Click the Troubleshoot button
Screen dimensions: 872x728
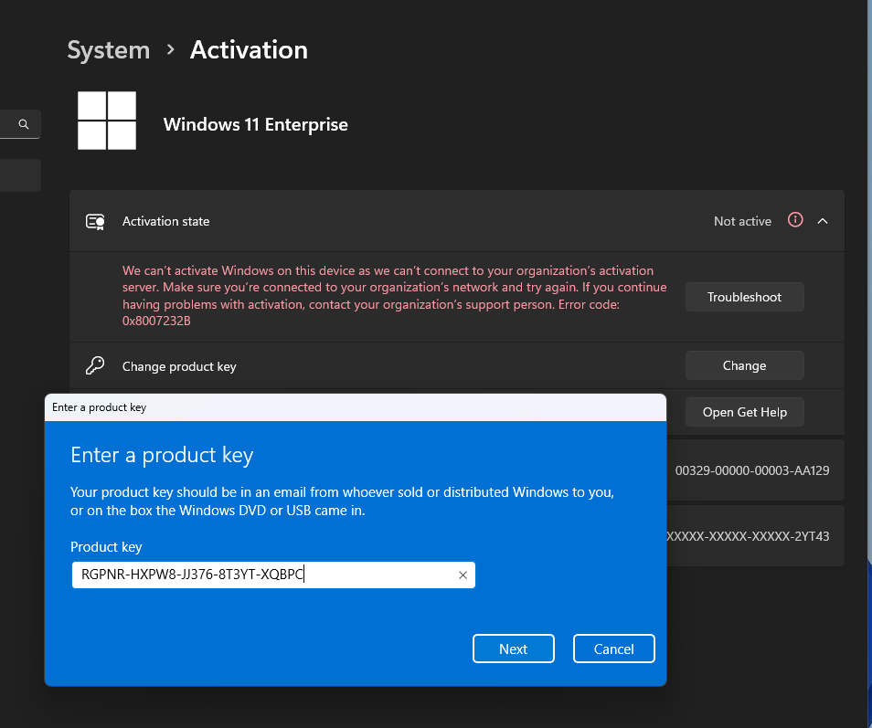tap(744, 297)
